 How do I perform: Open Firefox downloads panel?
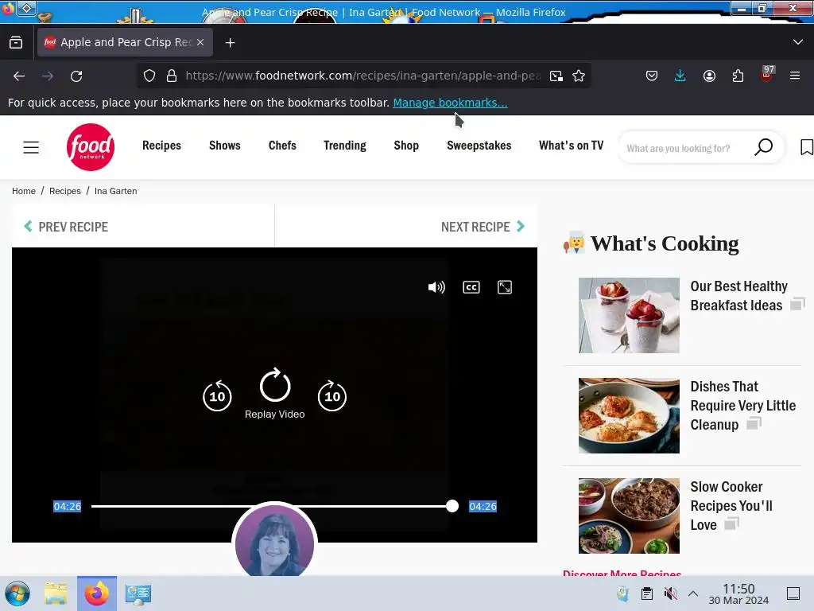click(x=680, y=76)
